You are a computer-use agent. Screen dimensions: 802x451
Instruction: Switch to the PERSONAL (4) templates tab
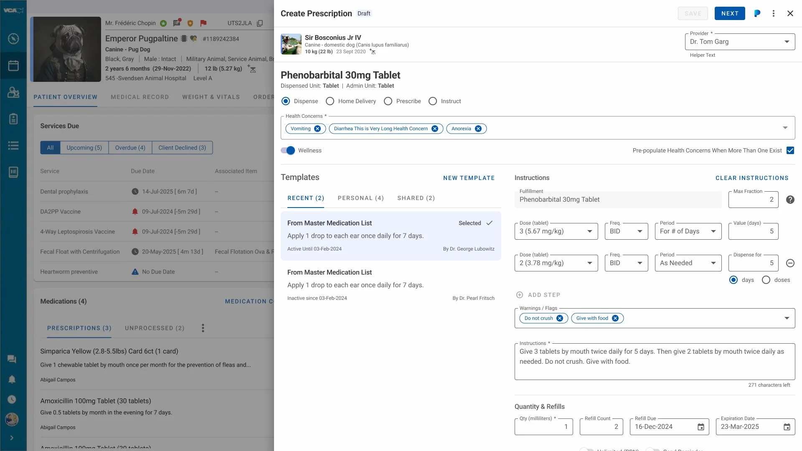(x=360, y=198)
